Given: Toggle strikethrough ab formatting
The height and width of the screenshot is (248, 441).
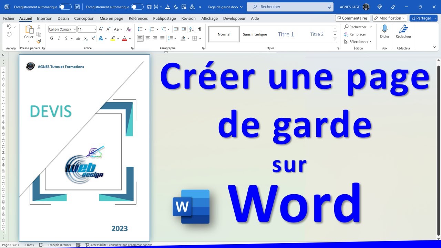Looking at the screenshot, I should pos(78,38).
